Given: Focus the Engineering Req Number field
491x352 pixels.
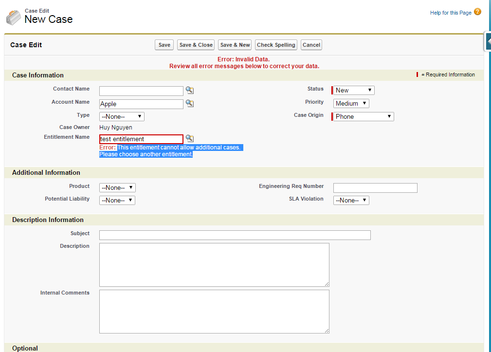Looking at the screenshot, I should pyautogui.click(x=375, y=188).
